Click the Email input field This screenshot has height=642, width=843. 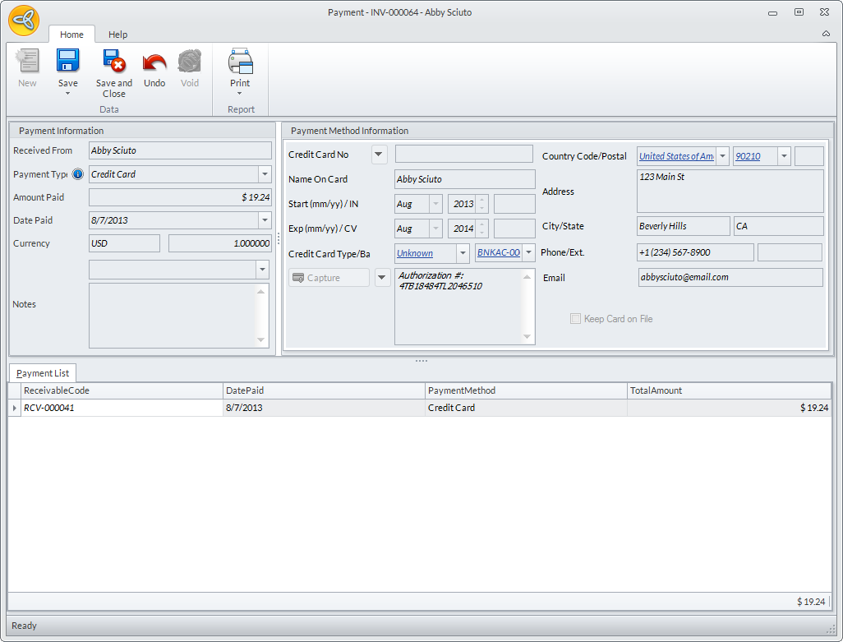[730, 278]
